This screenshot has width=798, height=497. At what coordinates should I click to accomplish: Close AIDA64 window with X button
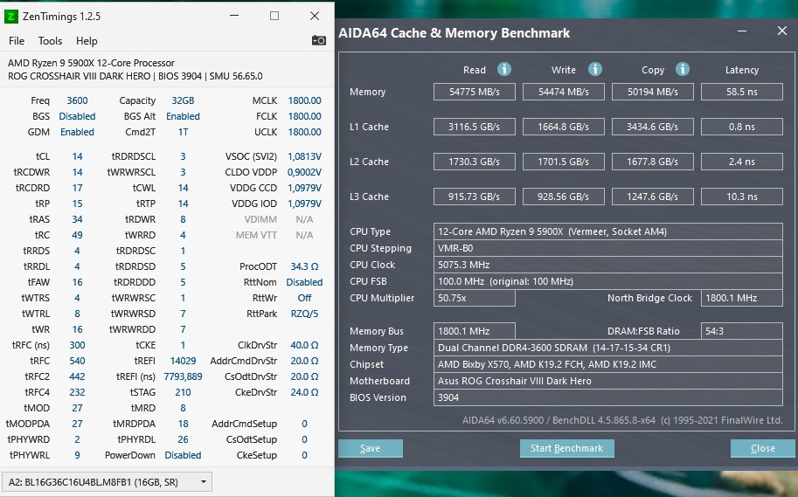click(x=782, y=31)
